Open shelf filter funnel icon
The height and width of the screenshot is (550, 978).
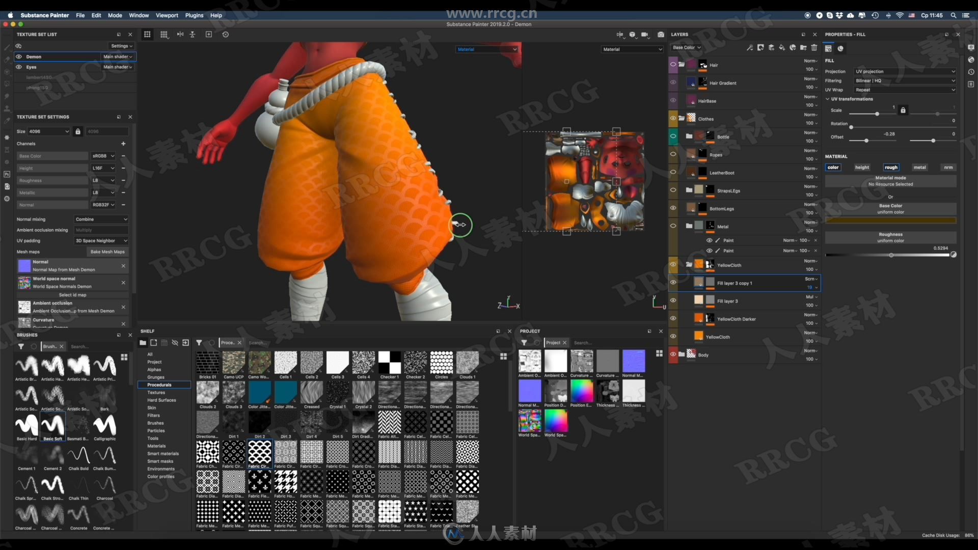tap(199, 343)
